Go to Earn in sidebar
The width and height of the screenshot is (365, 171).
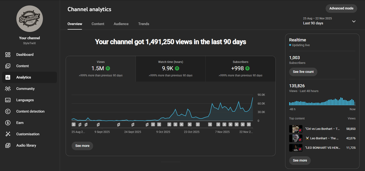[x=29, y=123]
